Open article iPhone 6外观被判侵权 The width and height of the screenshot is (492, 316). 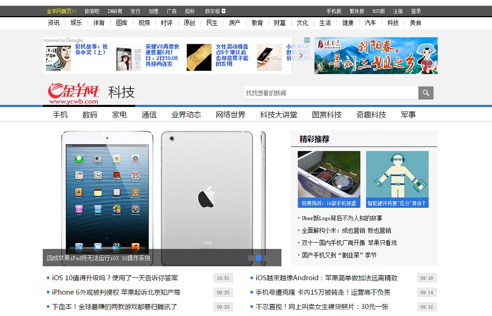tap(116, 292)
